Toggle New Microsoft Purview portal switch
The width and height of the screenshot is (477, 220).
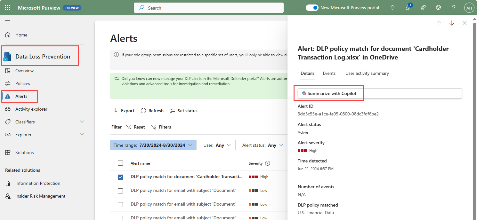[x=312, y=8]
